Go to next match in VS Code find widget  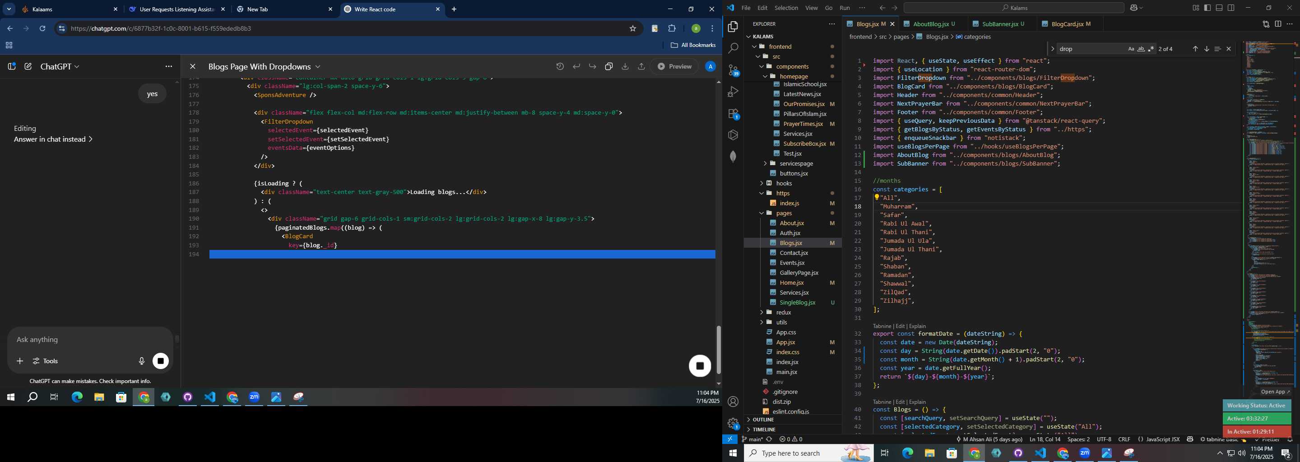coord(1207,49)
